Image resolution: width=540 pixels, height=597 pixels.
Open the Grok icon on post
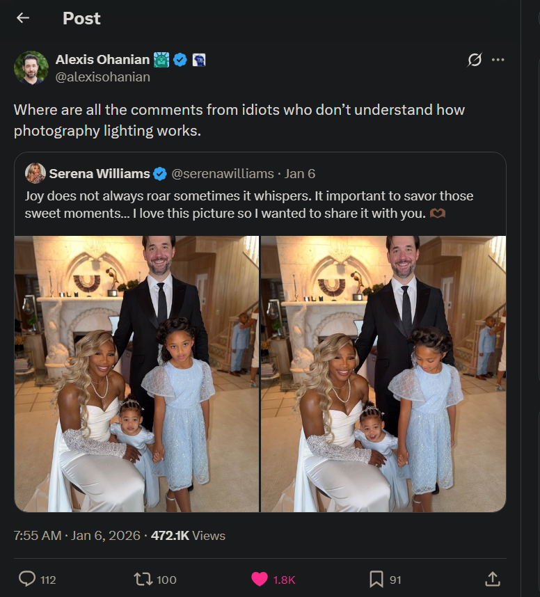pos(474,60)
